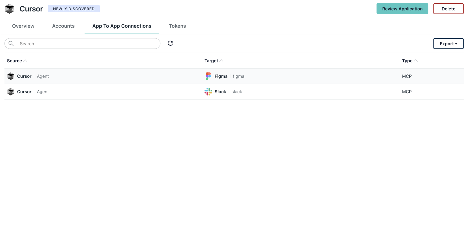The width and height of the screenshot is (469, 233).
Task: Click the Cursor page title text
Action: pos(31,9)
